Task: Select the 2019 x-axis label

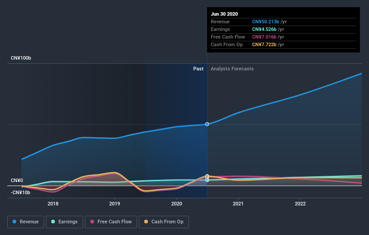Action: (115, 204)
